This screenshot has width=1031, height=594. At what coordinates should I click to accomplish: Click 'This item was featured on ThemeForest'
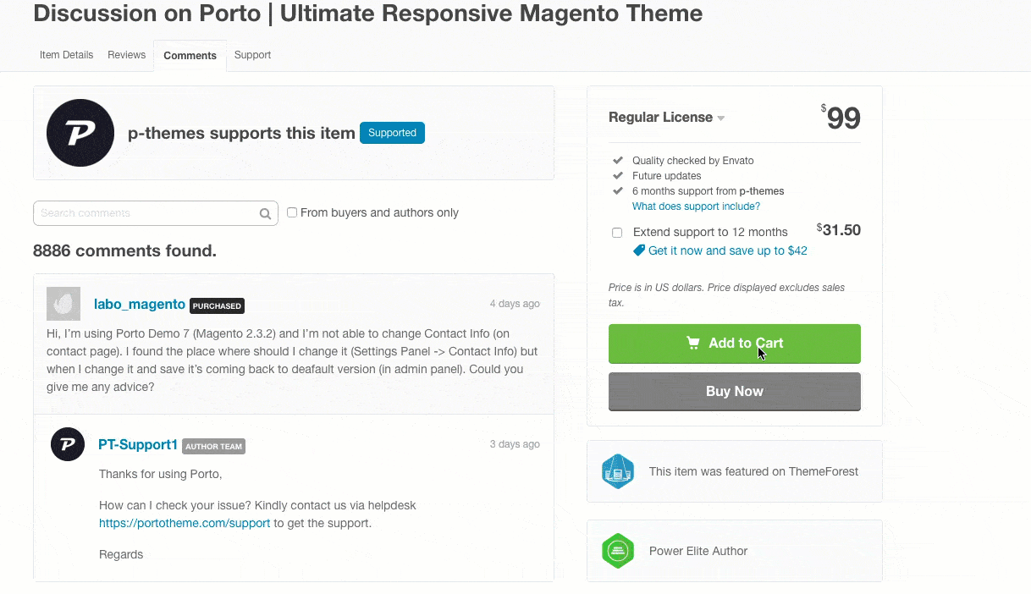point(753,471)
